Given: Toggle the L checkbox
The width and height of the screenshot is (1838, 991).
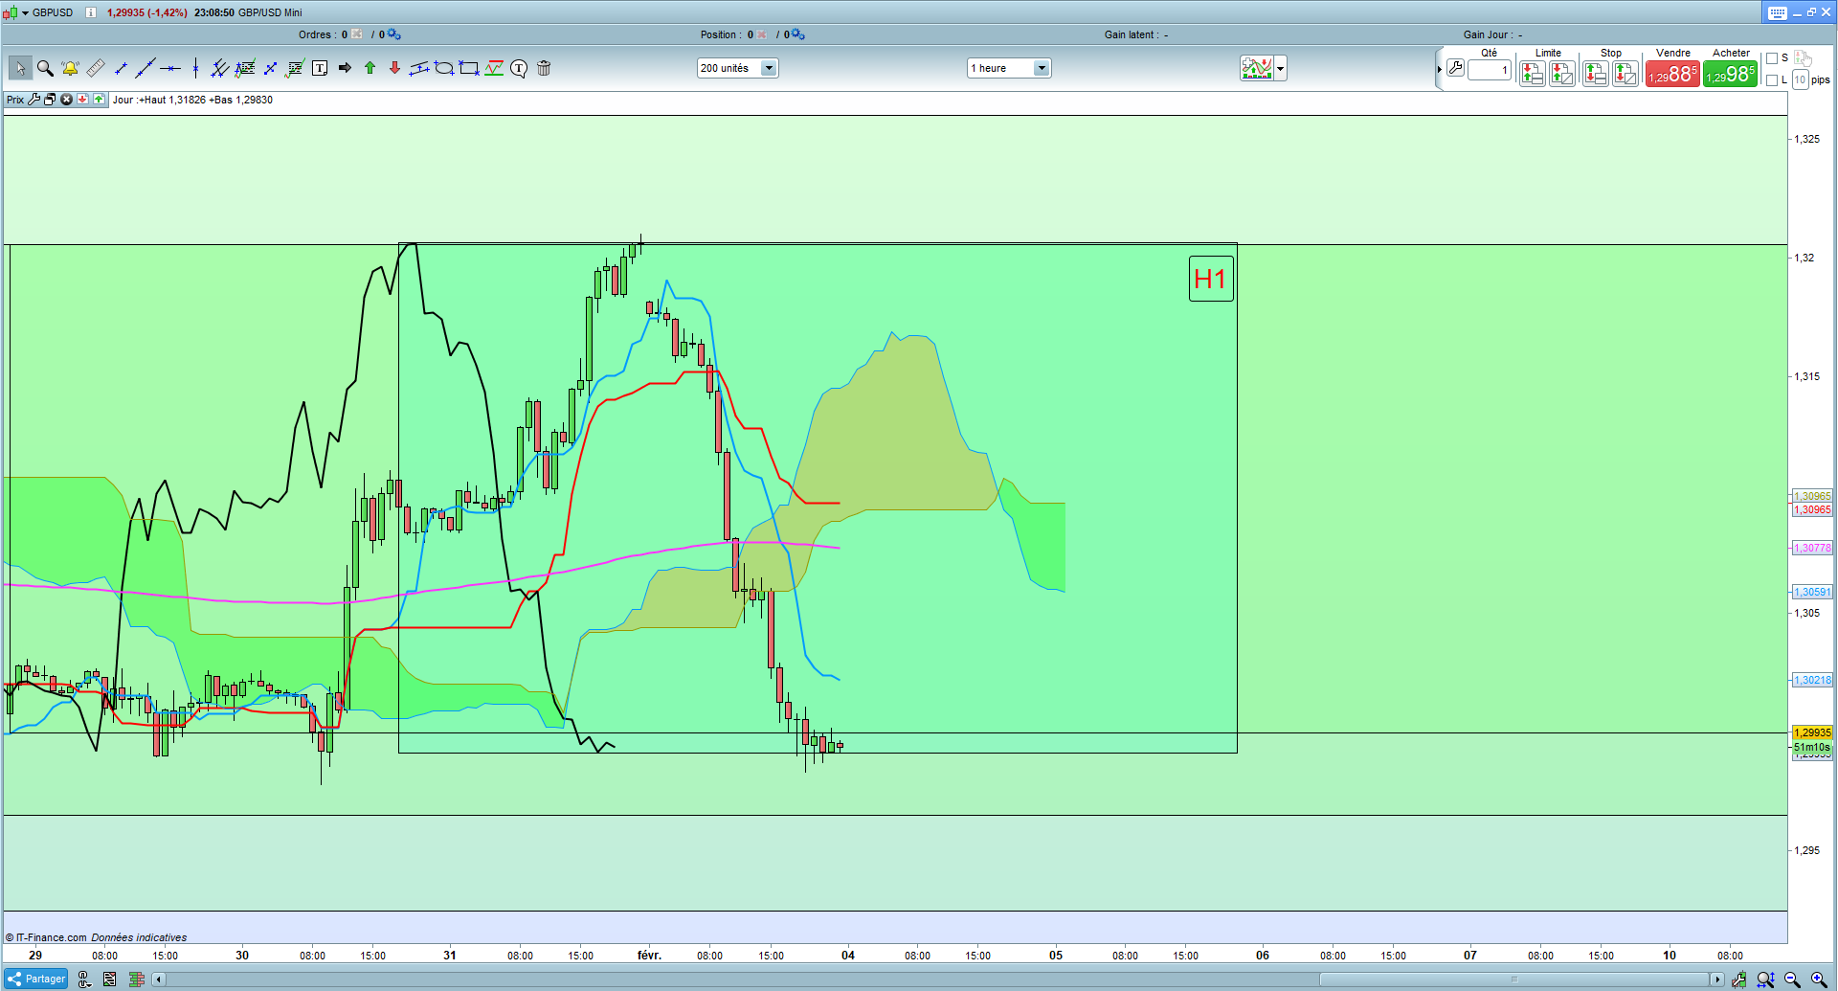Looking at the screenshot, I should (x=1772, y=80).
